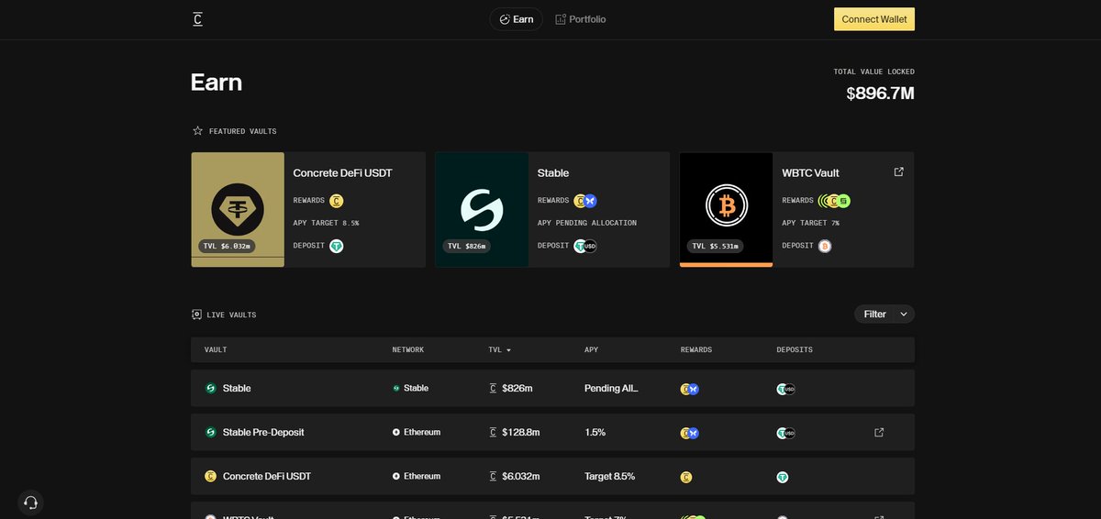Click the Stable logo thumbnail on featured card
Screen dimensions: 1101x519
pos(482,210)
